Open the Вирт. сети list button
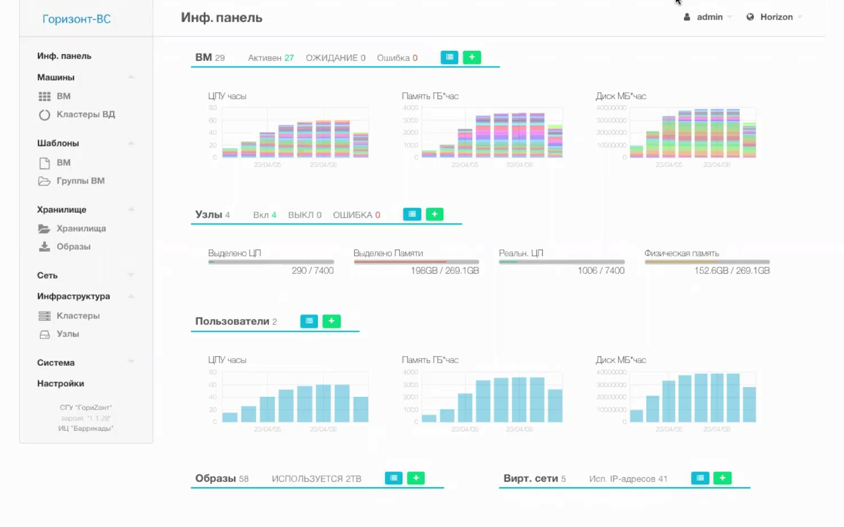Screen dimensions: 844x527 (700, 478)
